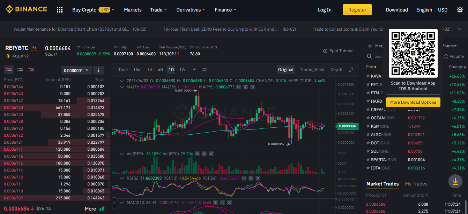This screenshot has height=214, width=468.
Task: Open the Buy Crypto USD dropdown
Action: click(x=93, y=10)
